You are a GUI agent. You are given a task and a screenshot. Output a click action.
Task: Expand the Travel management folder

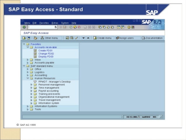point(31,100)
